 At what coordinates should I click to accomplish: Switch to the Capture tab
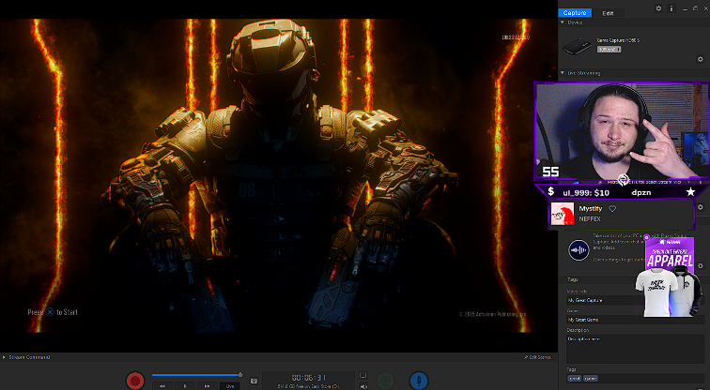click(575, 13)
